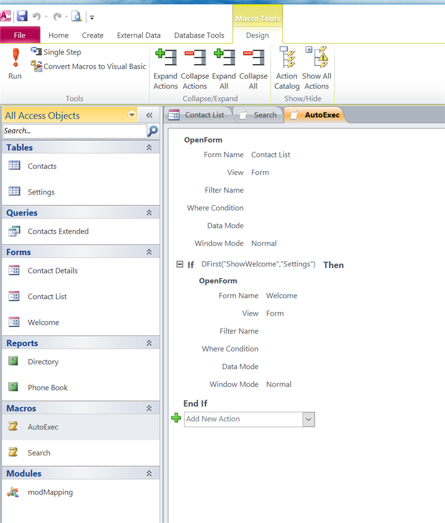This screenshot has width=445, height=523.
Task: Open Print Preview from quick access toolbar
Action: pyautogui.click(x=77, y=16)
